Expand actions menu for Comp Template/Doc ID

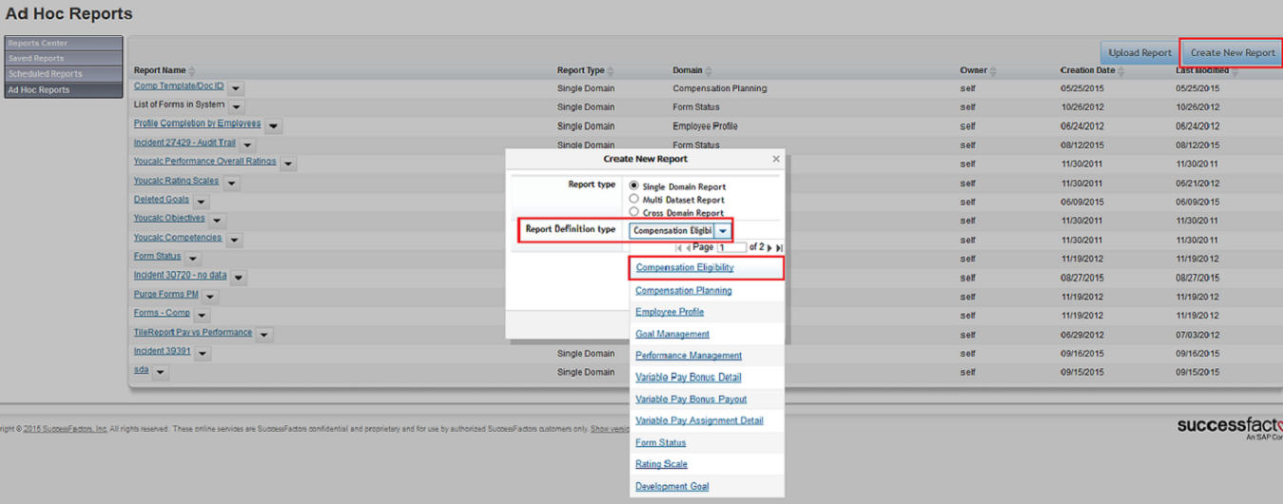(x=236, y=88)
